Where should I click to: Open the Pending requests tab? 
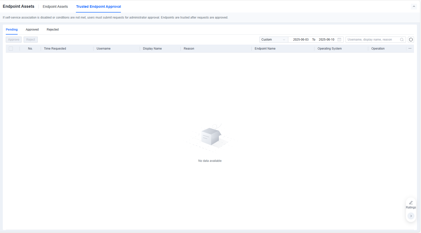click(12, 30)
